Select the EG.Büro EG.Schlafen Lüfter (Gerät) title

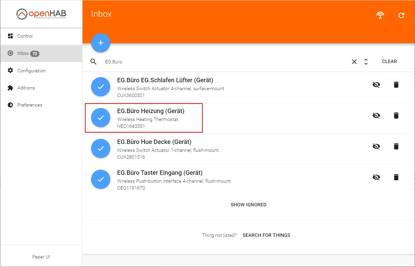165,80
